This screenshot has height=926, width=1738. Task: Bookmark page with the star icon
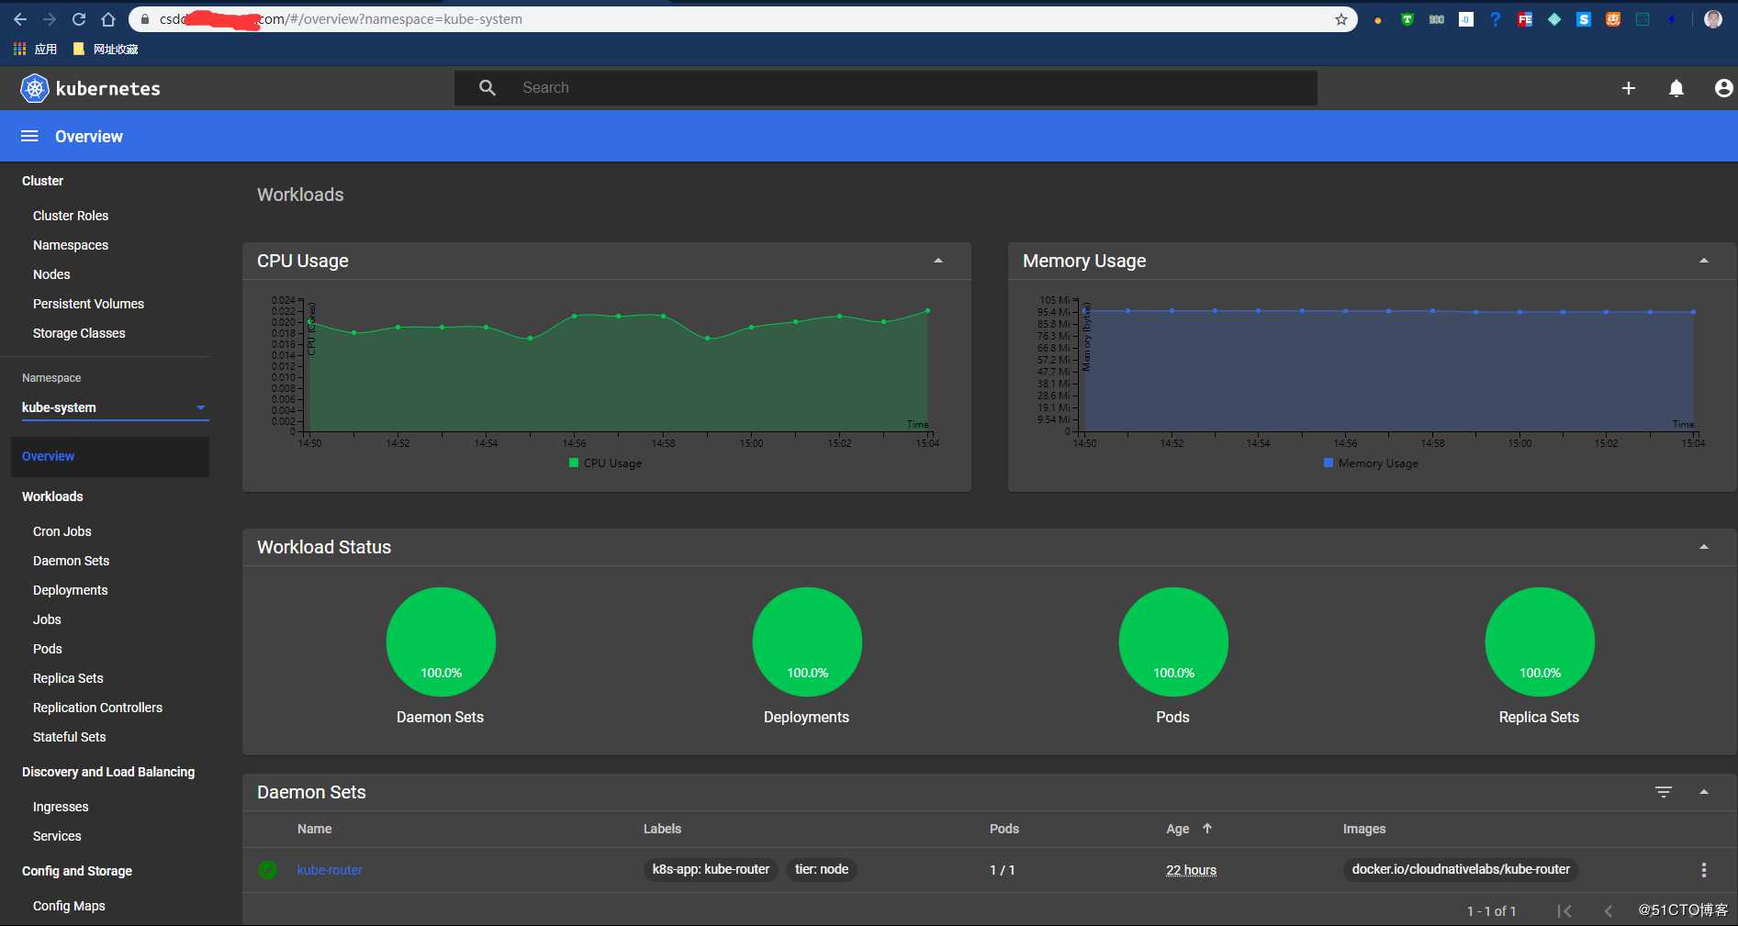[1340, 19]
